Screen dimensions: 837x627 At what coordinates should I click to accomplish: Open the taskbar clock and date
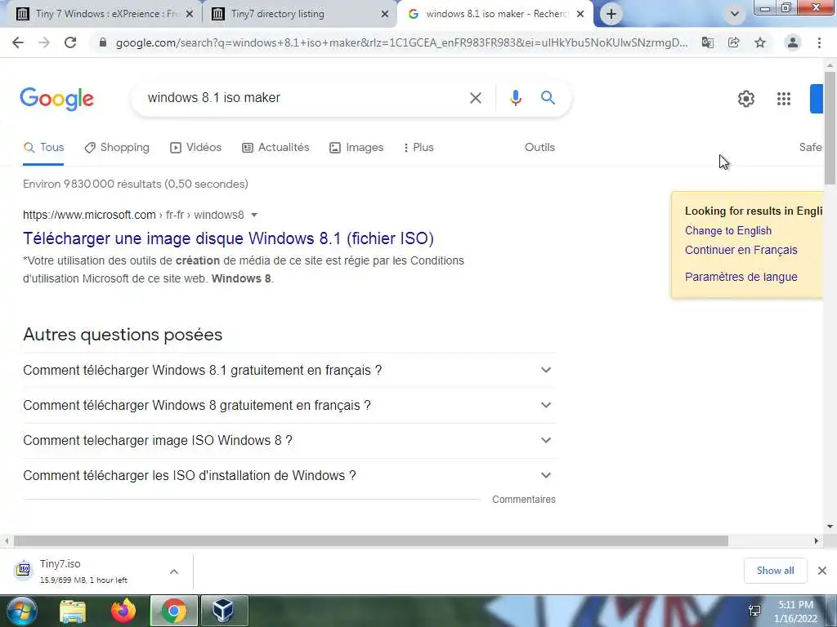795,611
